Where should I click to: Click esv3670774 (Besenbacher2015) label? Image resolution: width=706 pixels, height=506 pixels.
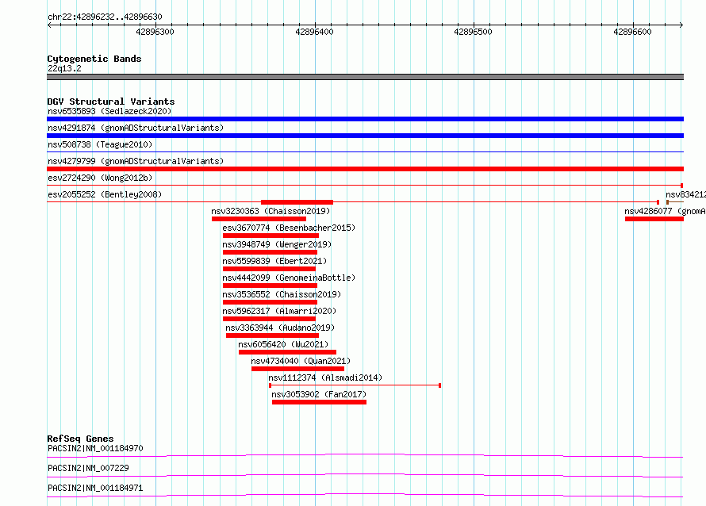pos(289,228)
